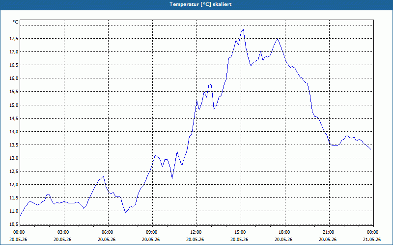
Task: Click the curve's start point at 00:00
Action: click(x=20, y=216)
